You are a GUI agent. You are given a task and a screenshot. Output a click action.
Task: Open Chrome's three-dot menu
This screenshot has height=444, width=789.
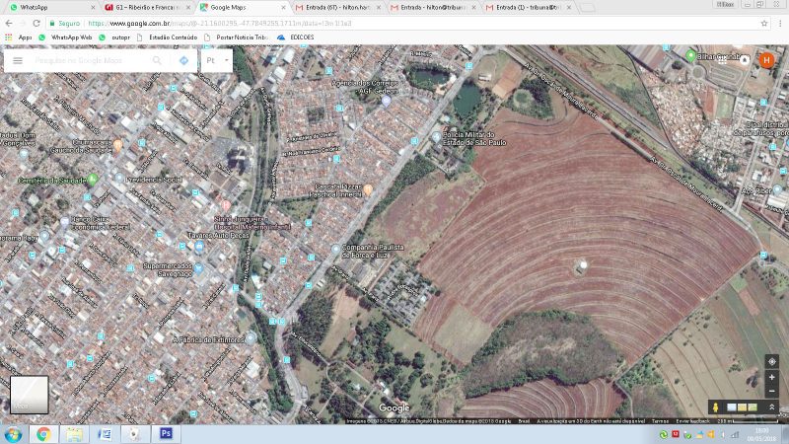click(779, 23)
